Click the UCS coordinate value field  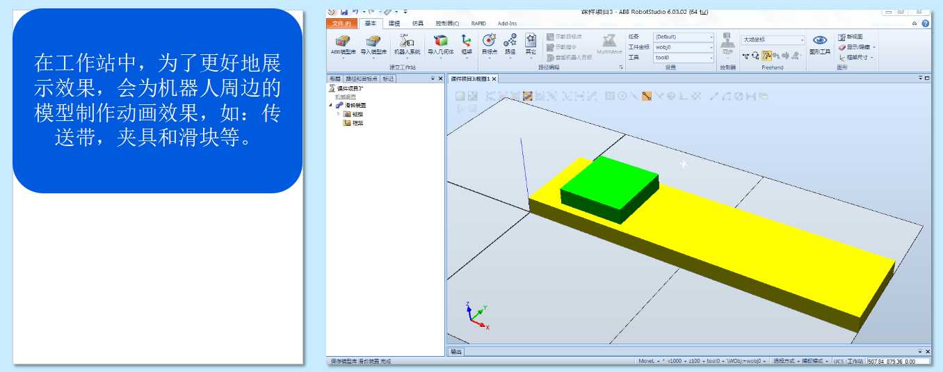coord(898,362)
